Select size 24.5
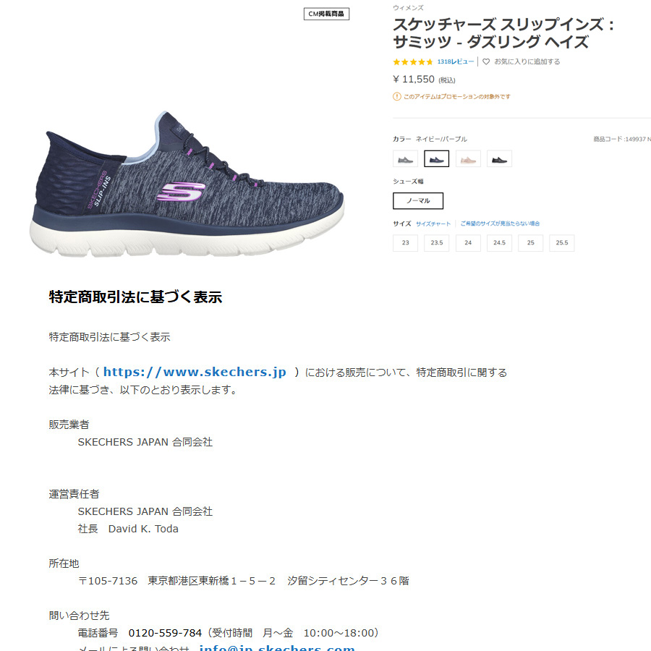The image size is (651, 651). pos(499,243)
